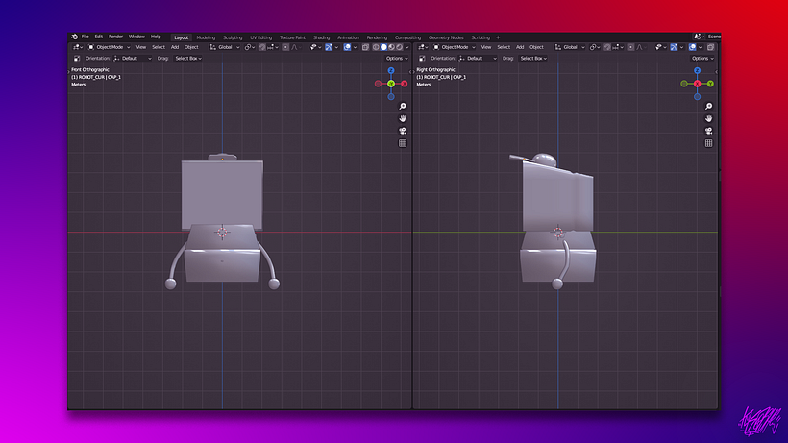Open Object Mode dropdown in Right Orthographic view
This screenshot has height=443, width=788.
click(x=455, y=47)
